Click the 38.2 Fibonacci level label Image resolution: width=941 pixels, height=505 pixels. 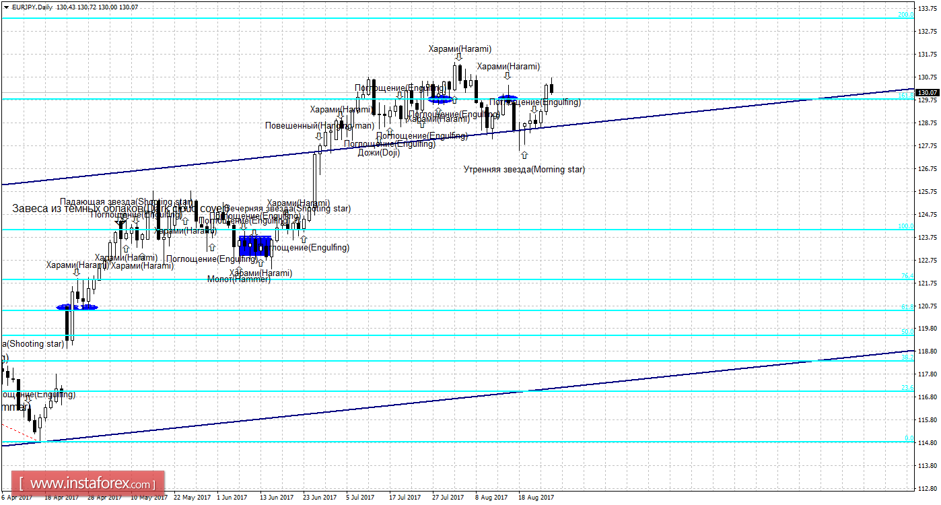click(907, 358)
